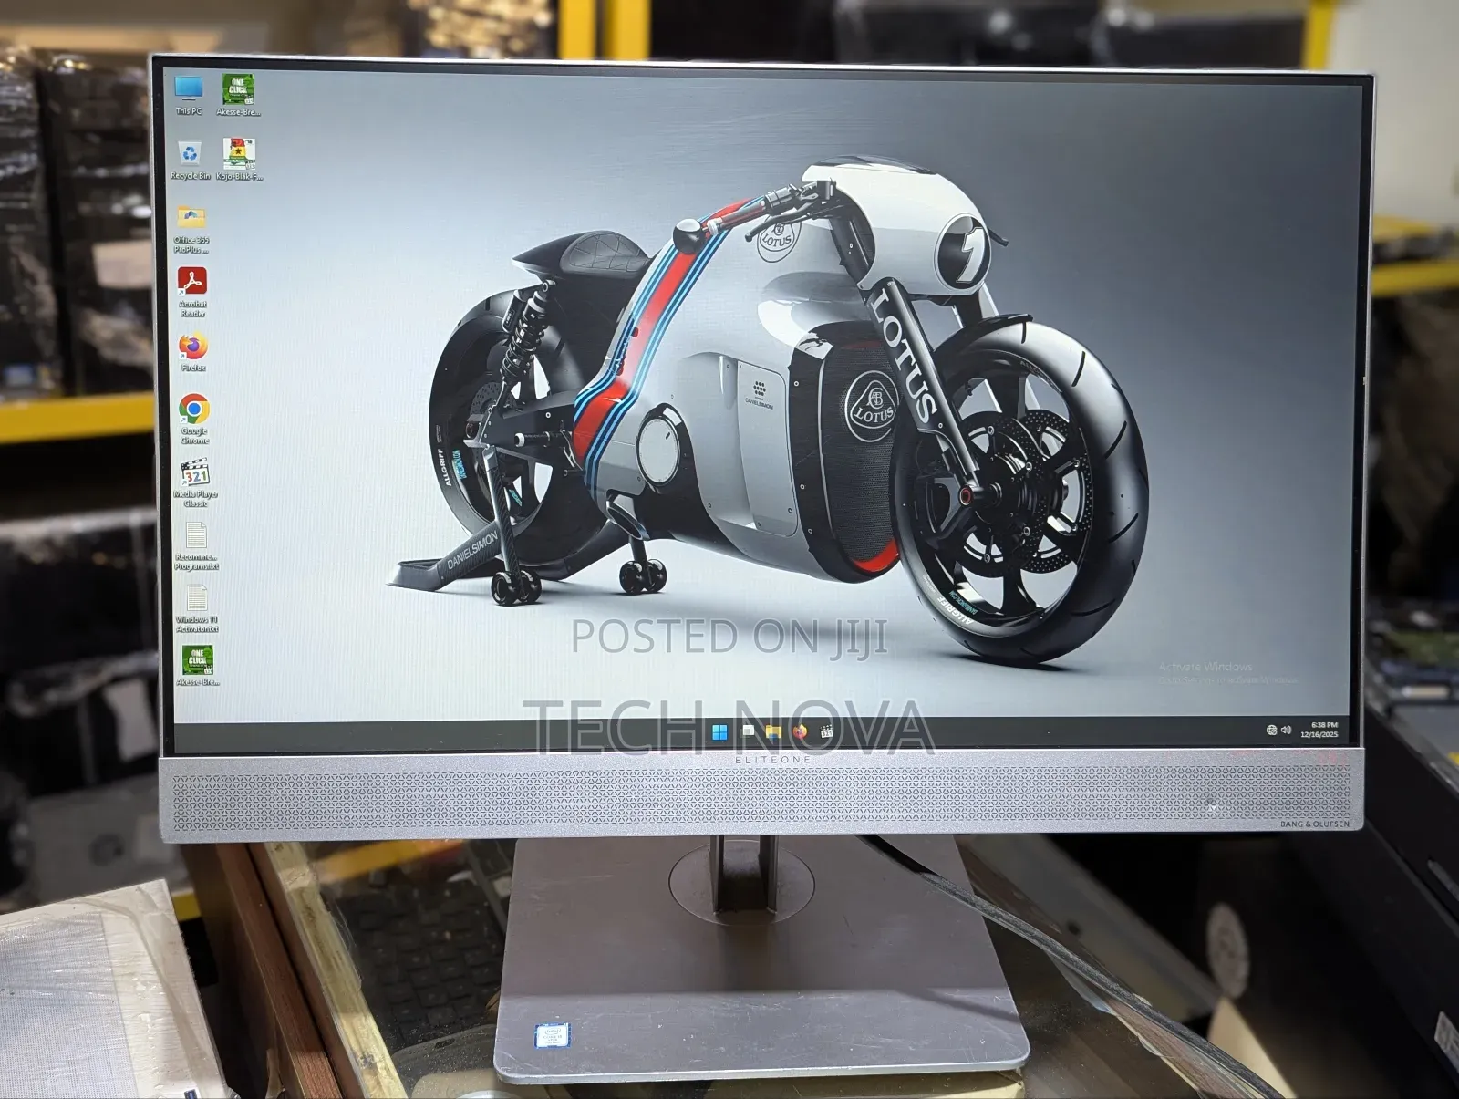Open the Office 365 ProPlus folder
This screenshot has height=1099, width=1459.
[x=191, y=228]
